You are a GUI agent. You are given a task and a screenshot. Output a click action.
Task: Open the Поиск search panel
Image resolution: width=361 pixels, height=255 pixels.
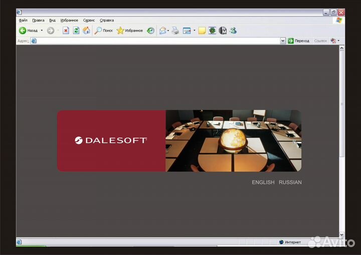104,31
